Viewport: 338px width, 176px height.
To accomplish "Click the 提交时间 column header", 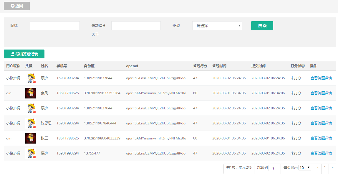I will click(259, 66).
